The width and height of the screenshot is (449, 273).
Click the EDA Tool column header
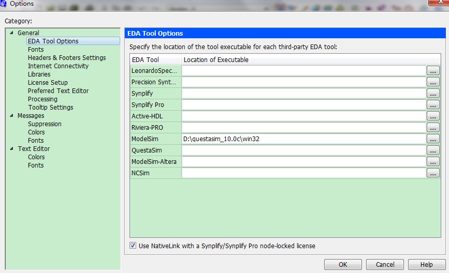[156, 60]
